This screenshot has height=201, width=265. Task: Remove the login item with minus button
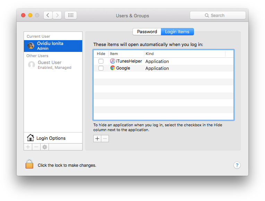[x=105, y=138]
